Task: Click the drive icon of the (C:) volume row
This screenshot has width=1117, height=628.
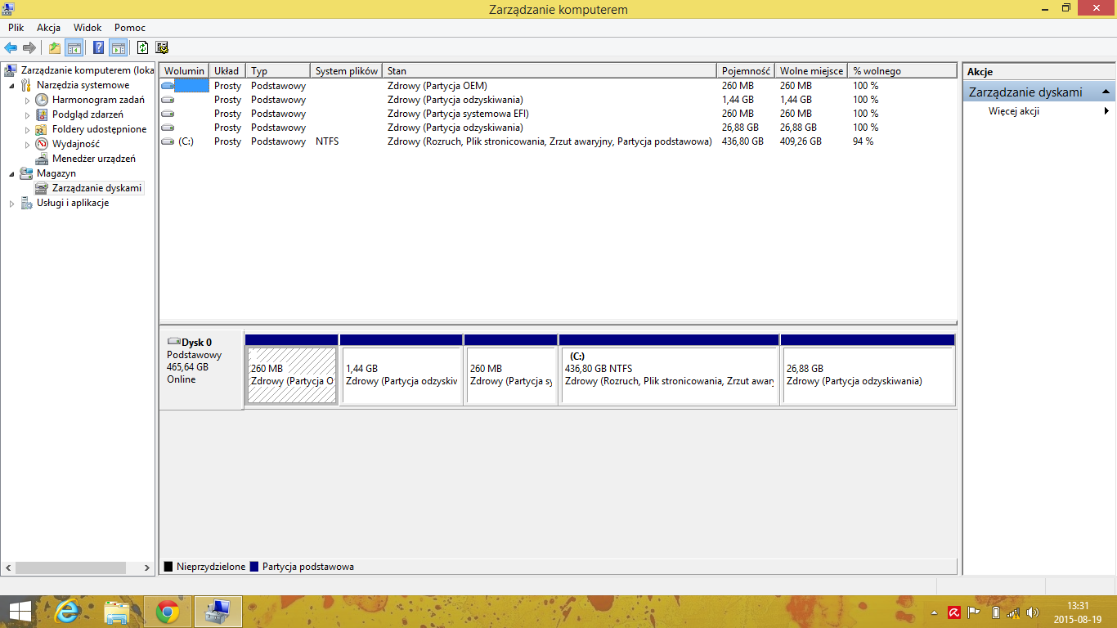Action: coord(168,141)
